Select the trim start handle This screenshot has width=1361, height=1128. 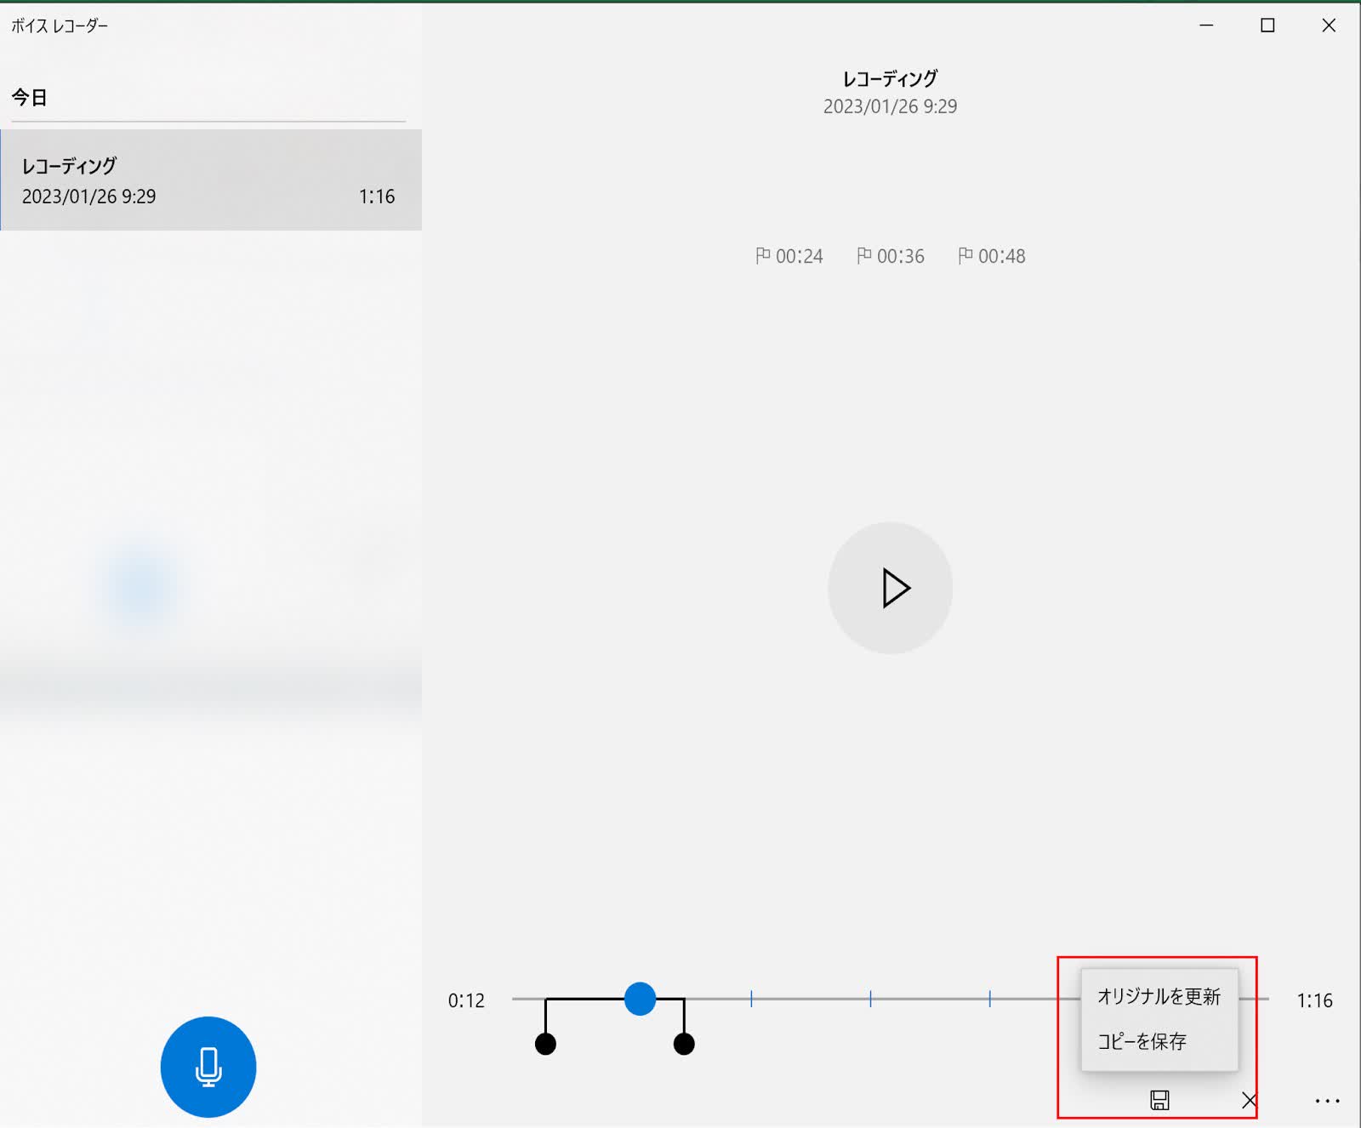pos(545,1044)
